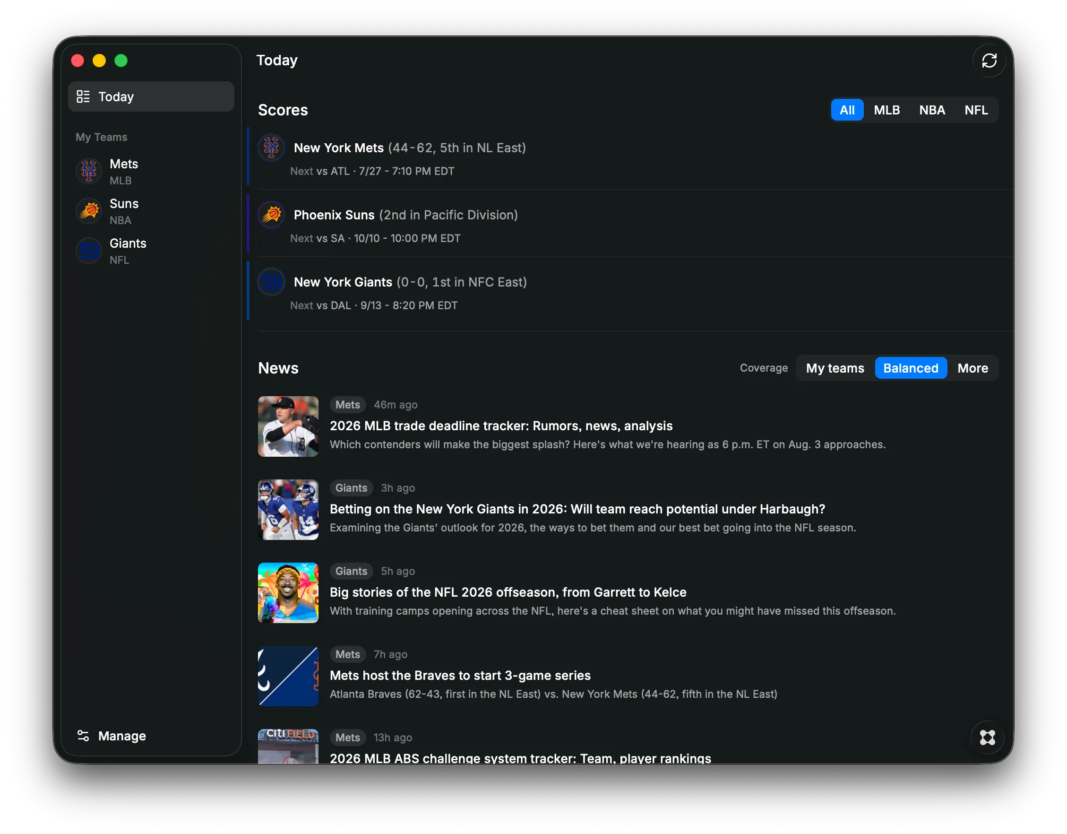Click the pitcher thumbnail of trade deadline story
Viewport: 1067px width, 834px height.
288,426
